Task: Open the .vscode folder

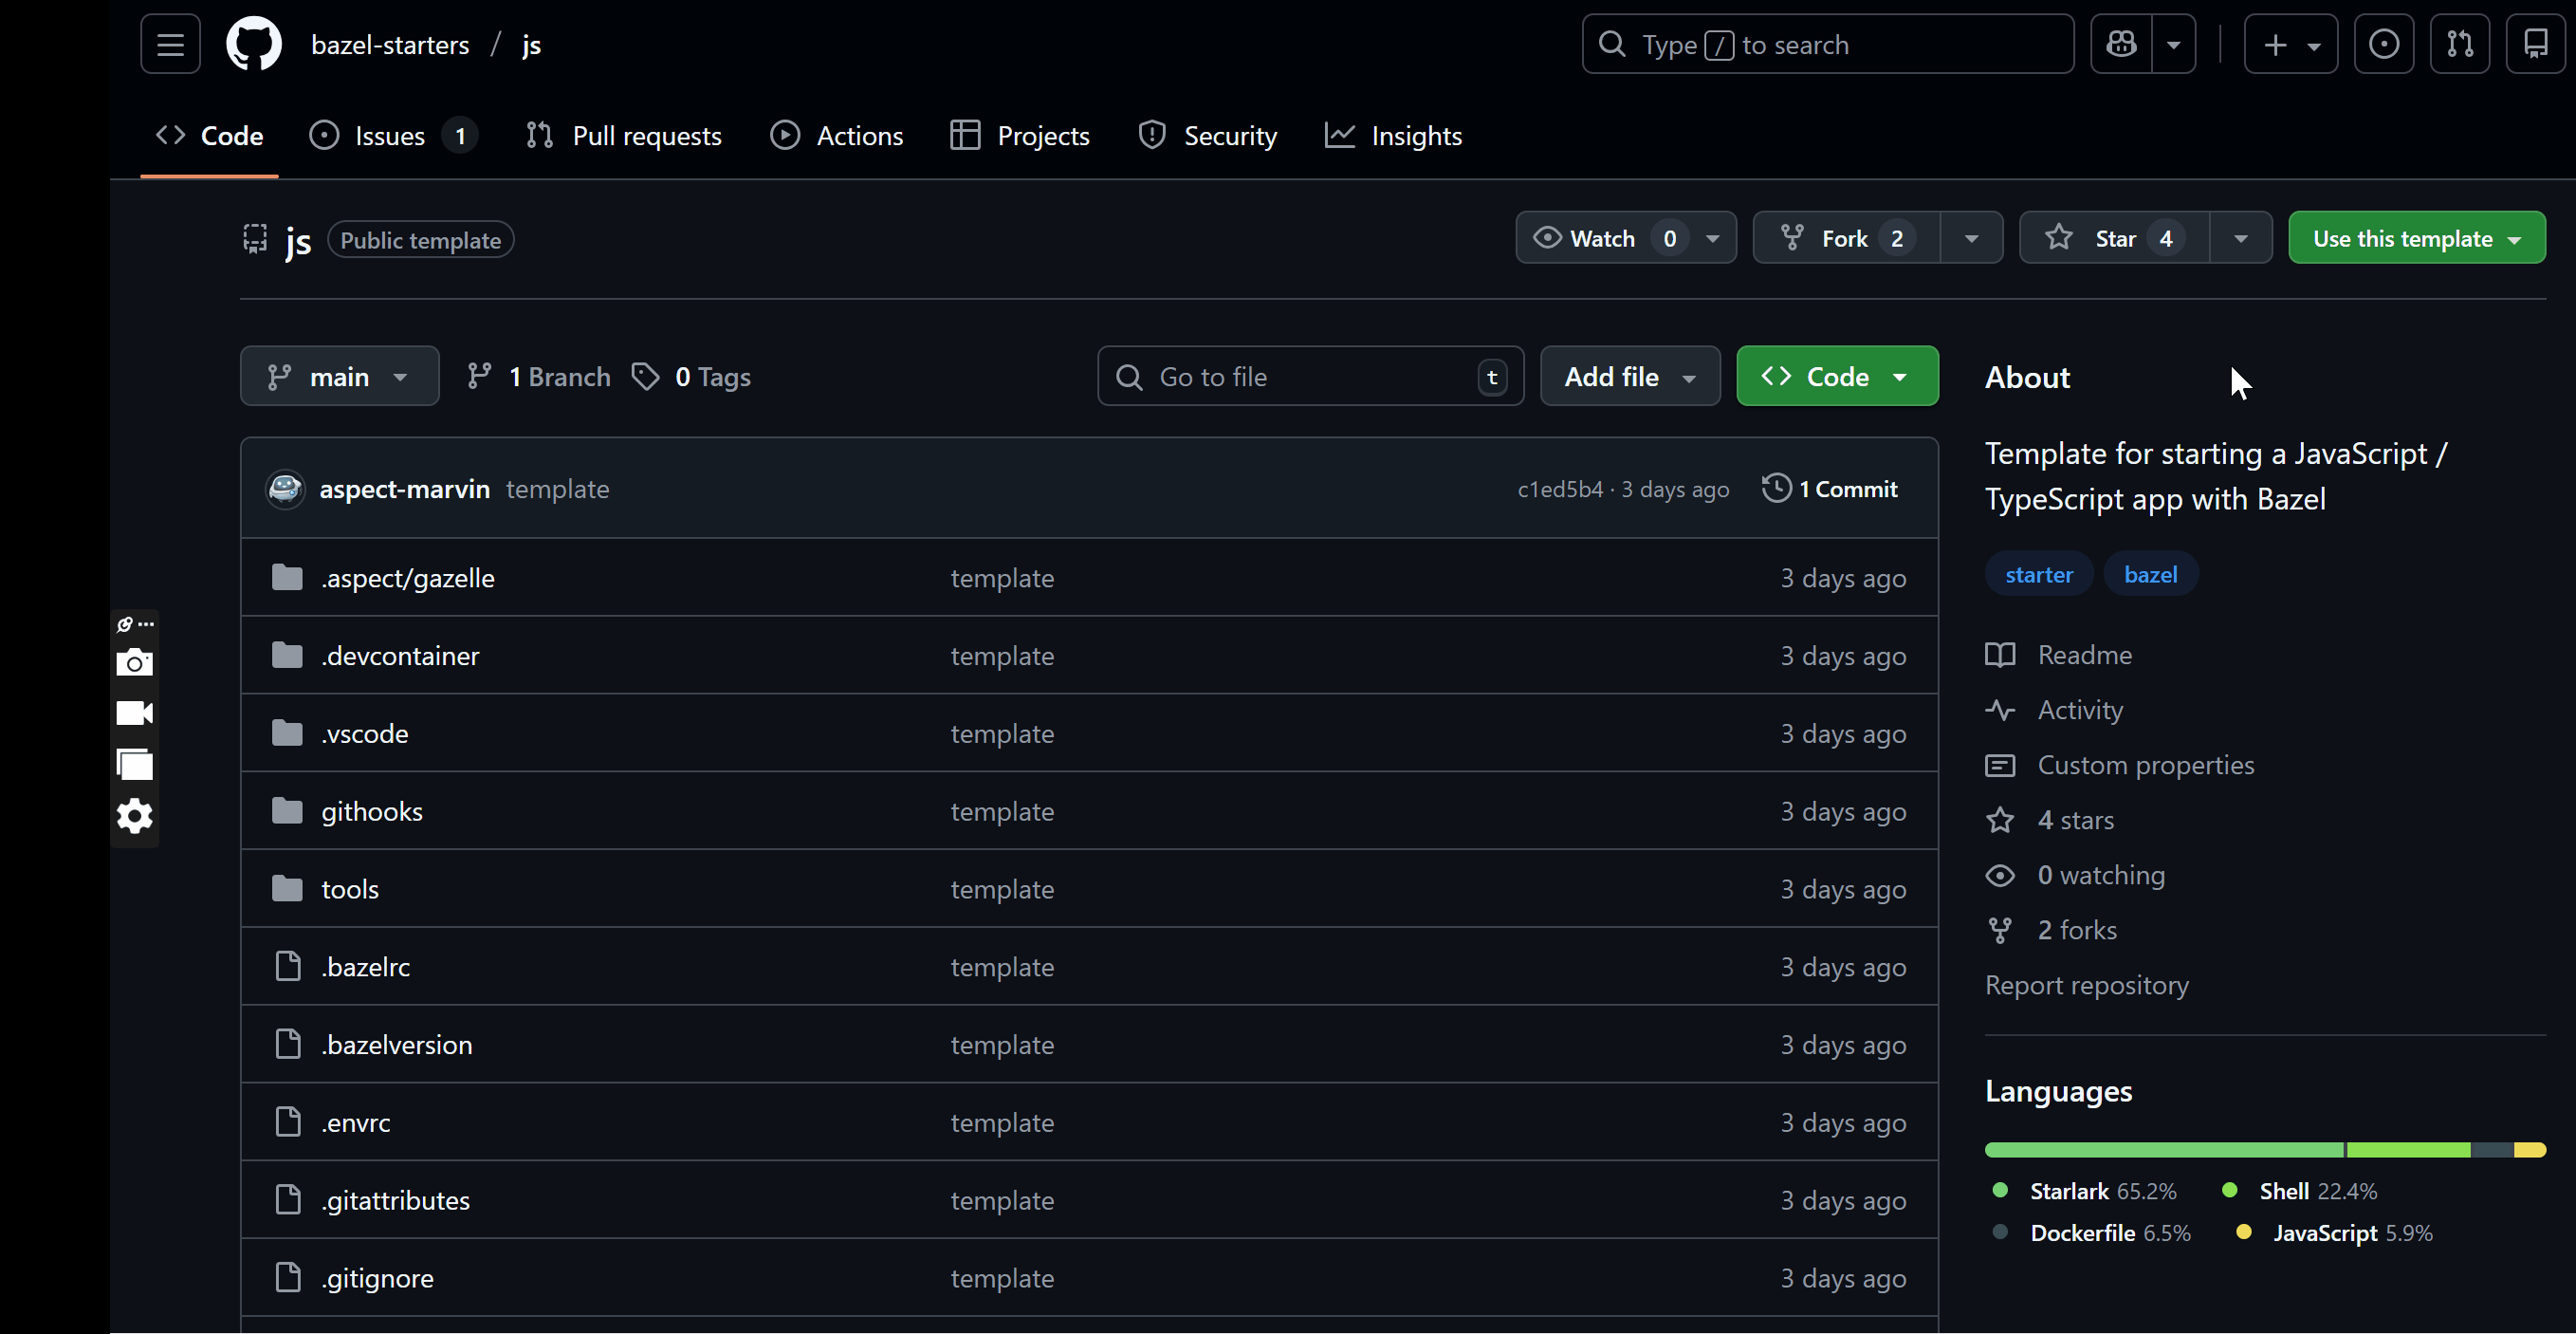Action: [365, 733]
